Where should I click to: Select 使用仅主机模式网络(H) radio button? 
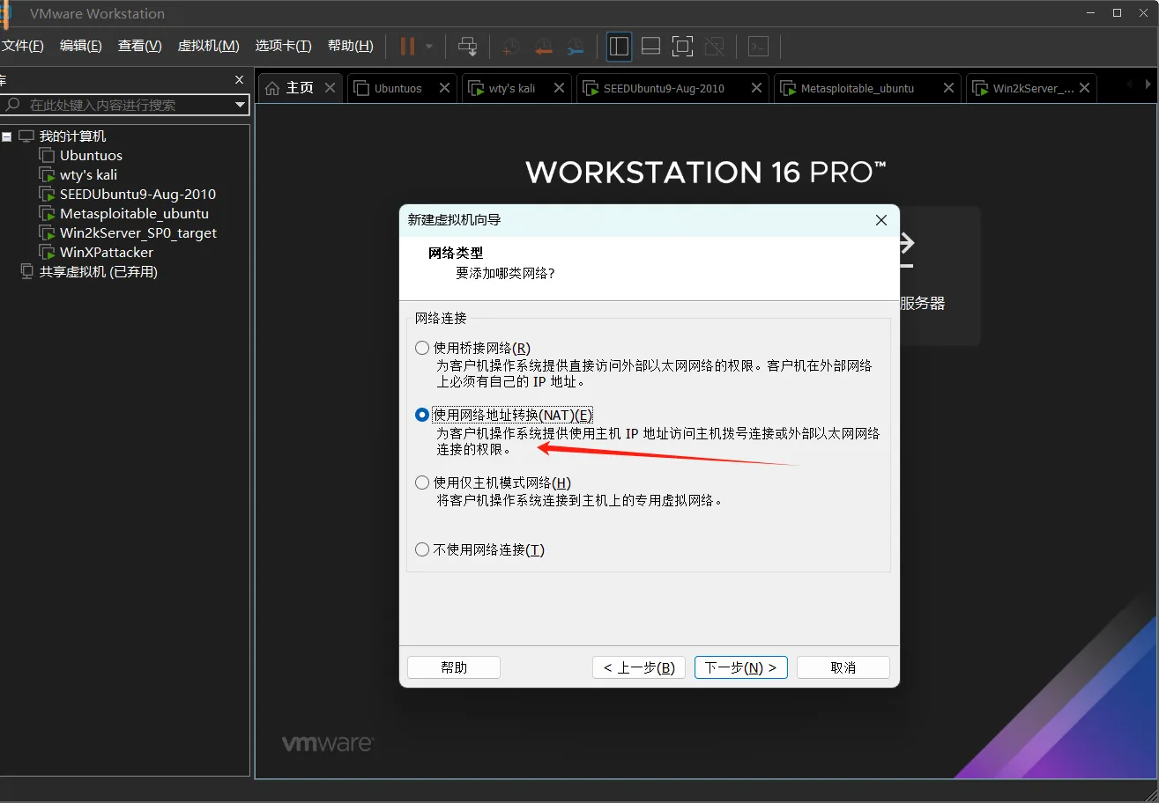click(422, 483)
